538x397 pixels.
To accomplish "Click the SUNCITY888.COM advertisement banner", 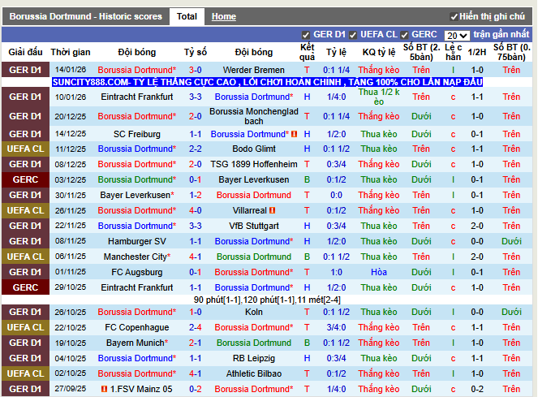I will (268, 82).
